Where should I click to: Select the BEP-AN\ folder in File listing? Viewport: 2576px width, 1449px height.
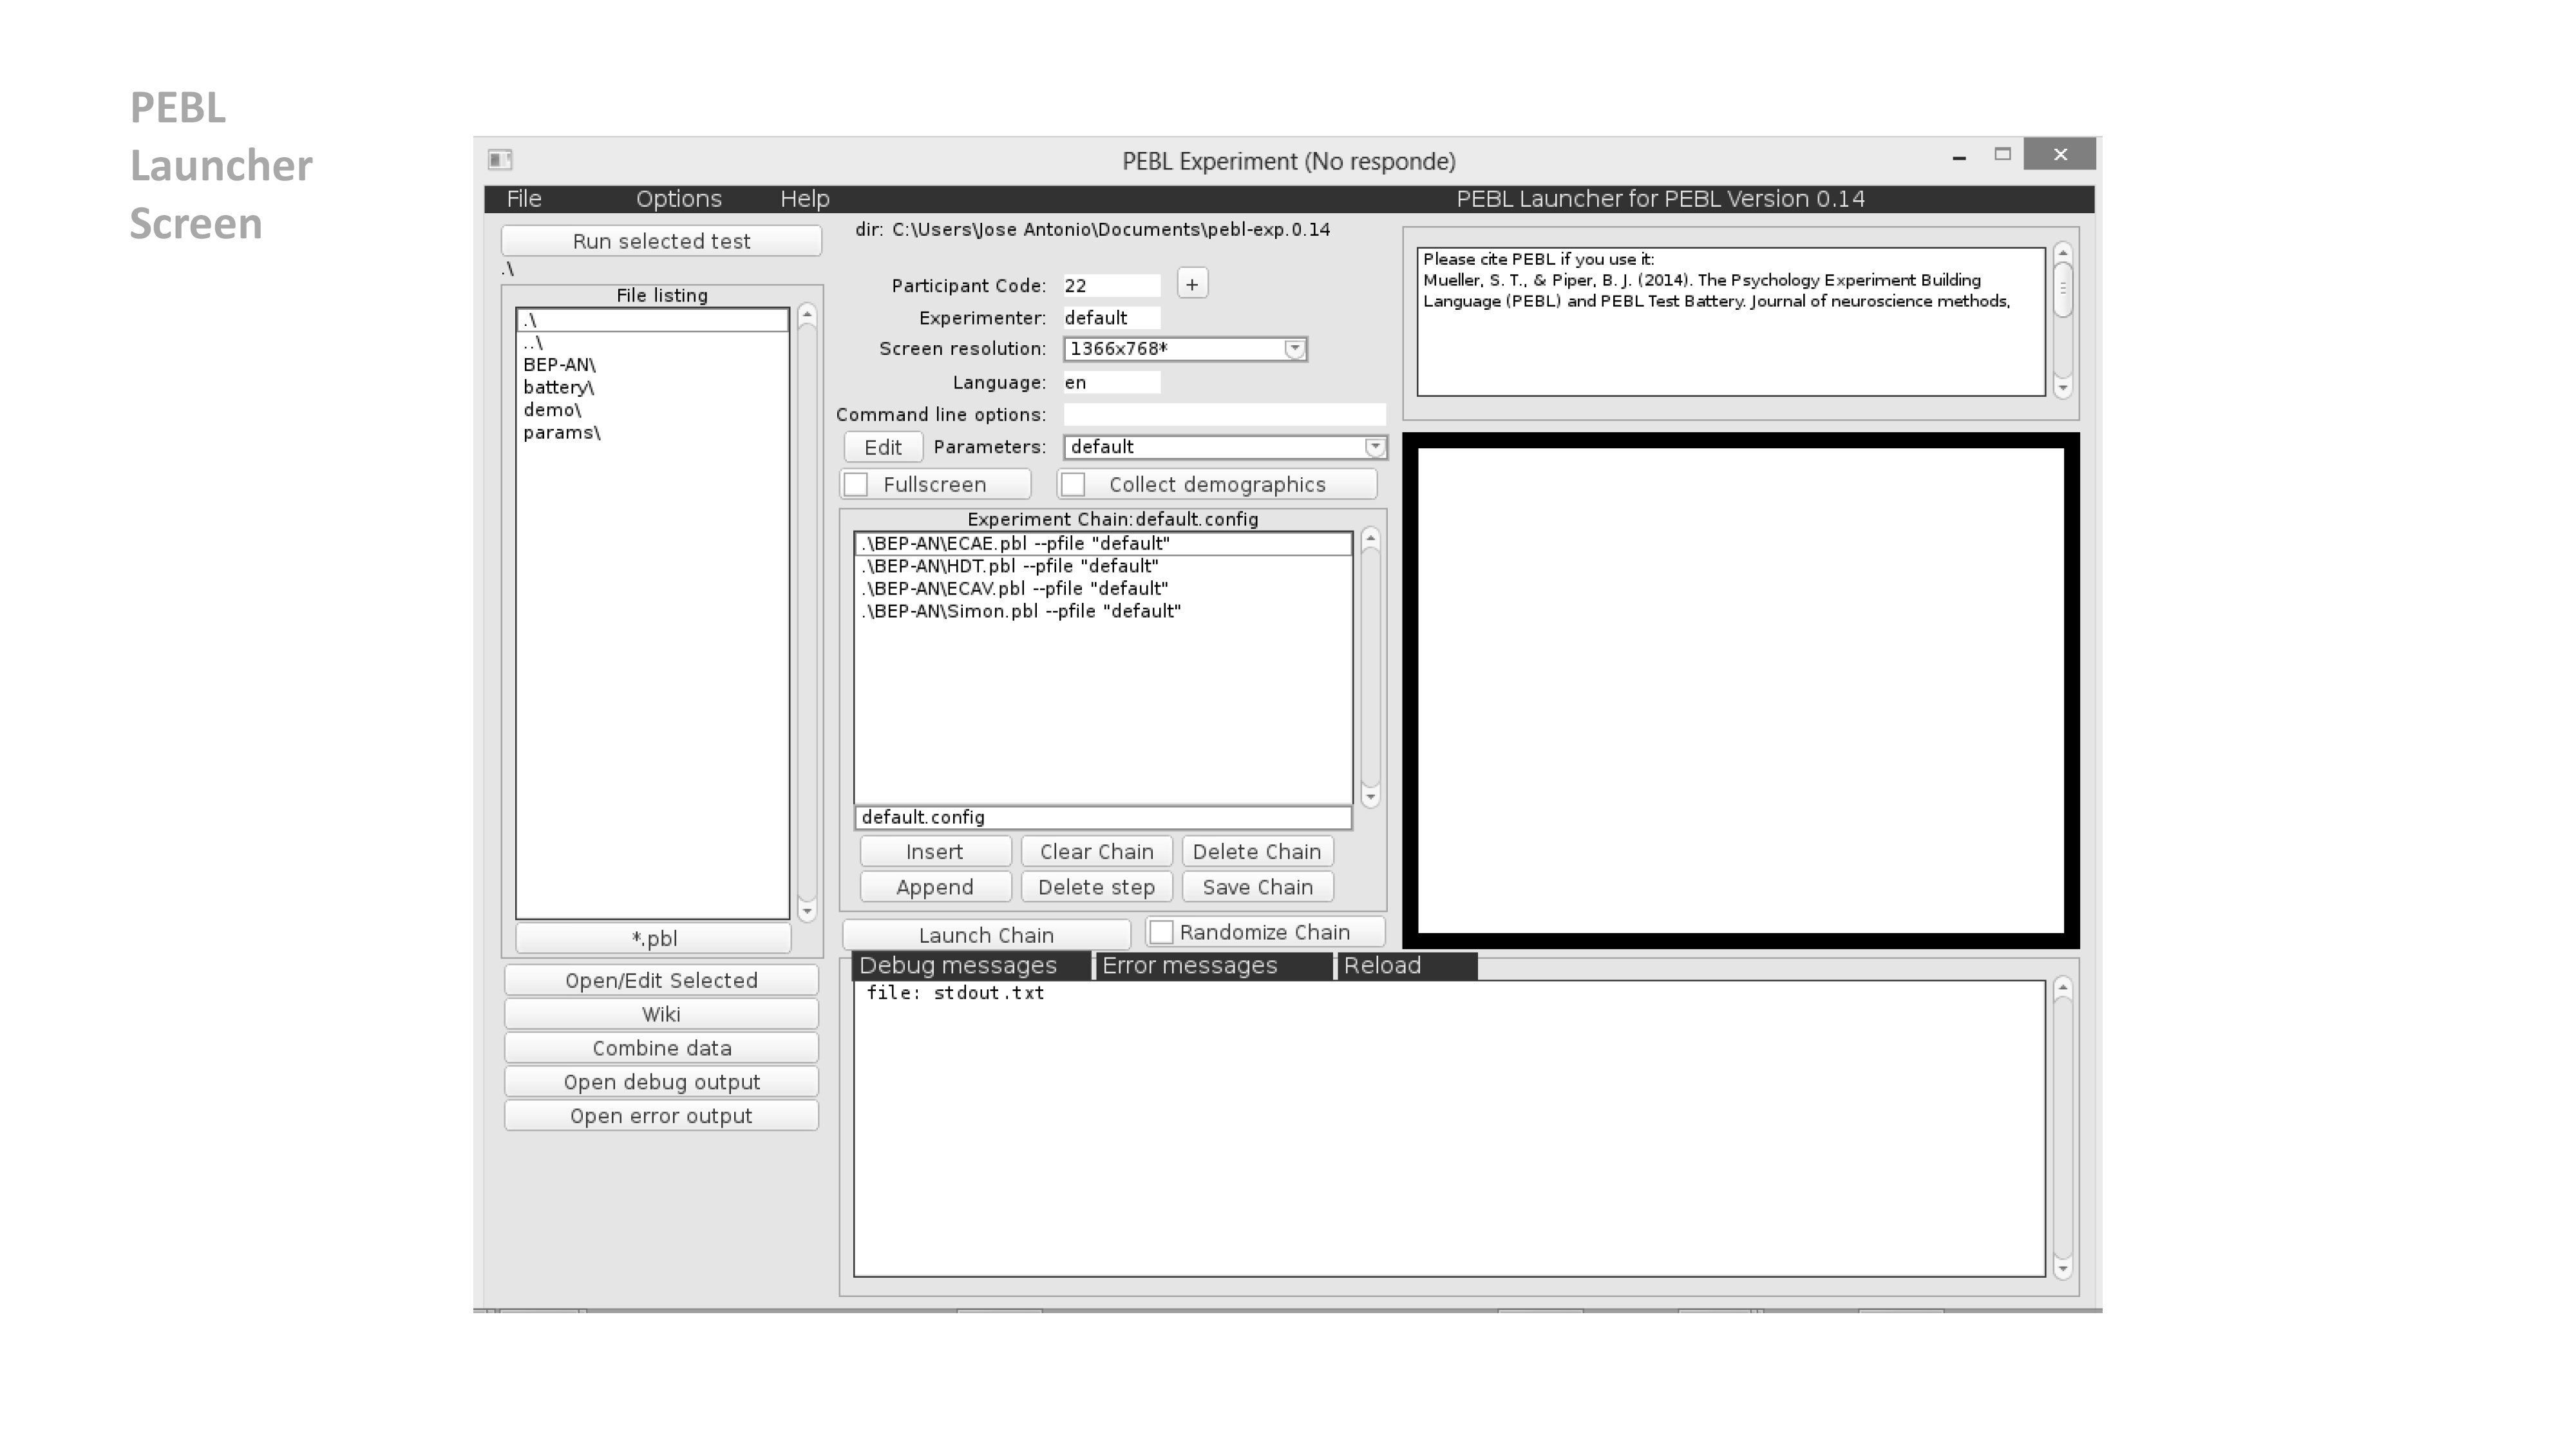pyautogui.click(x=559, y=365)
